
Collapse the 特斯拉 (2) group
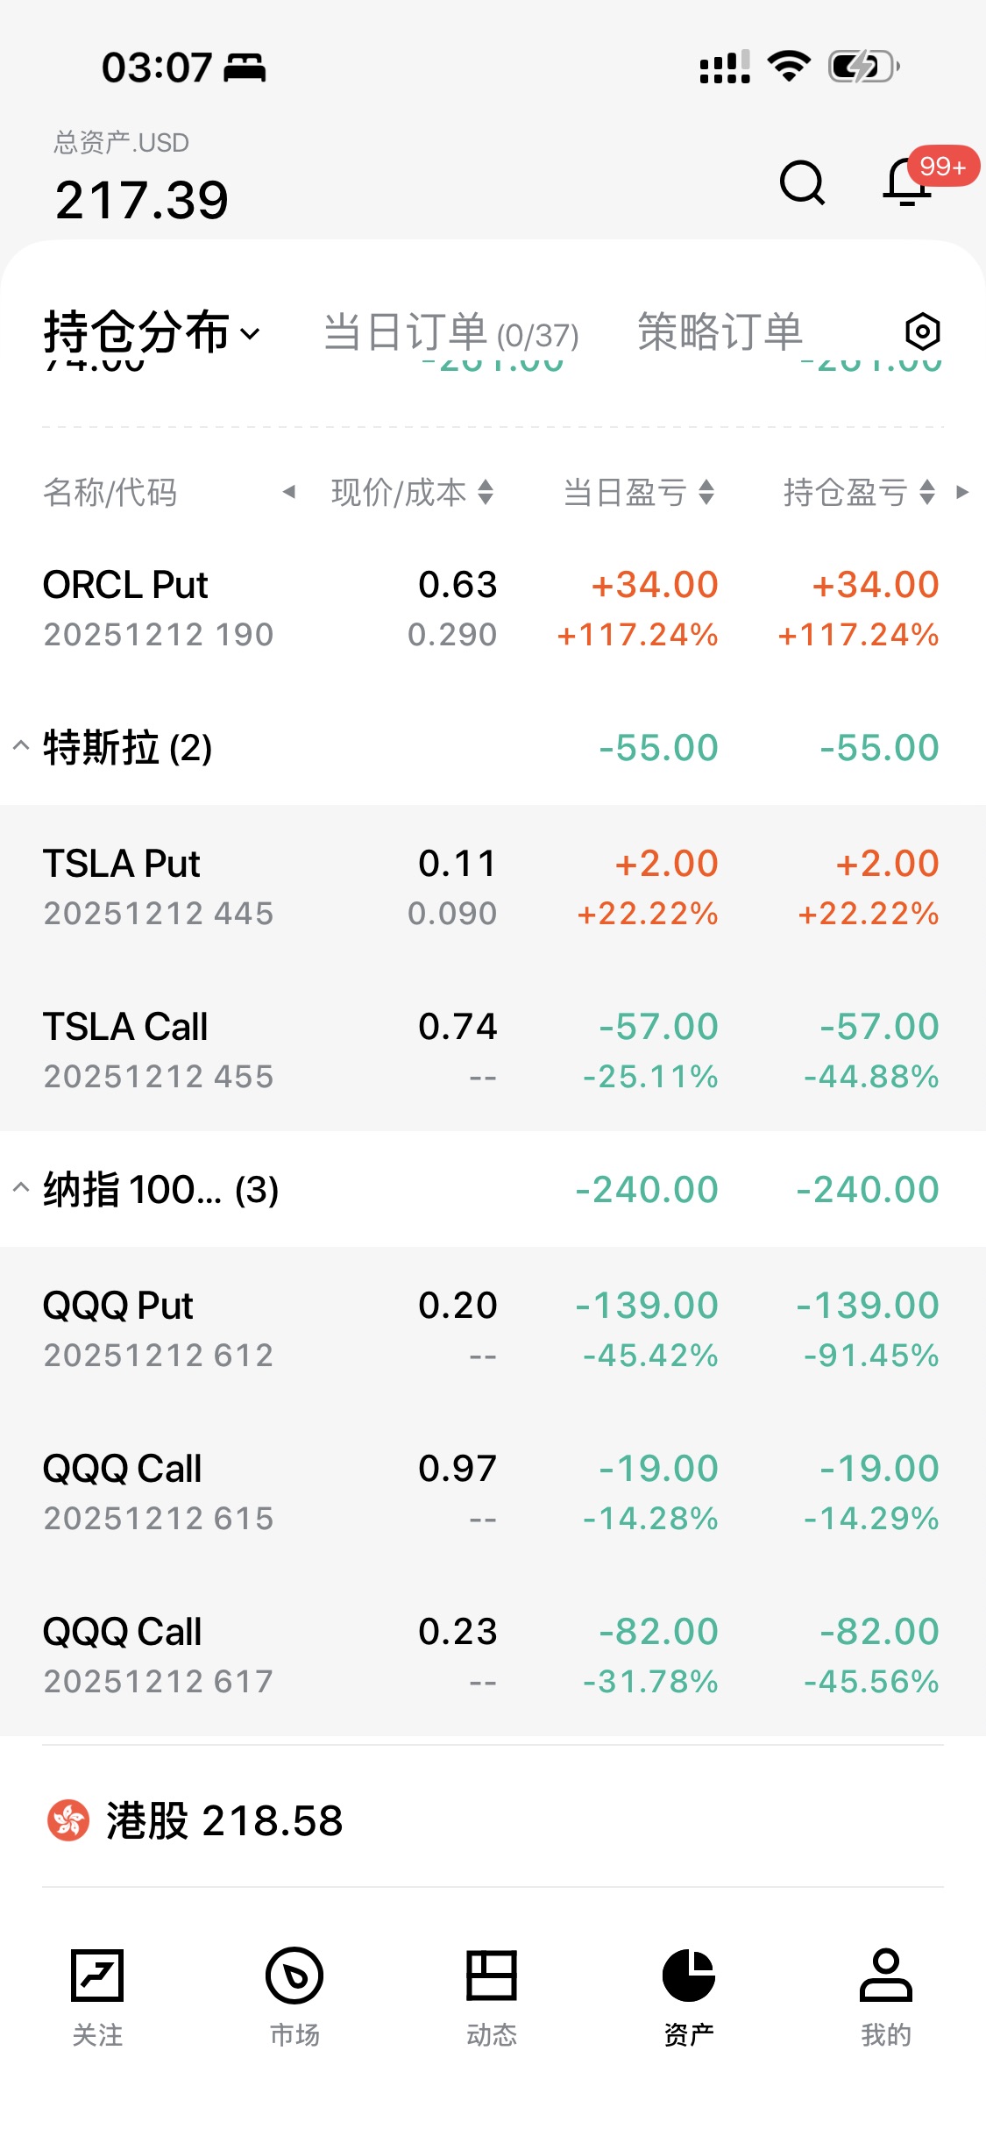click(x=21, y=747)
